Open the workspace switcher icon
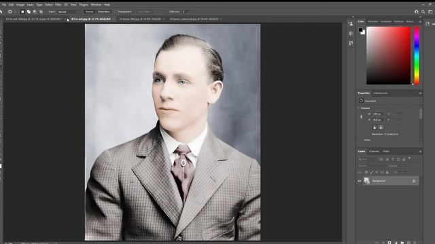 430,12
